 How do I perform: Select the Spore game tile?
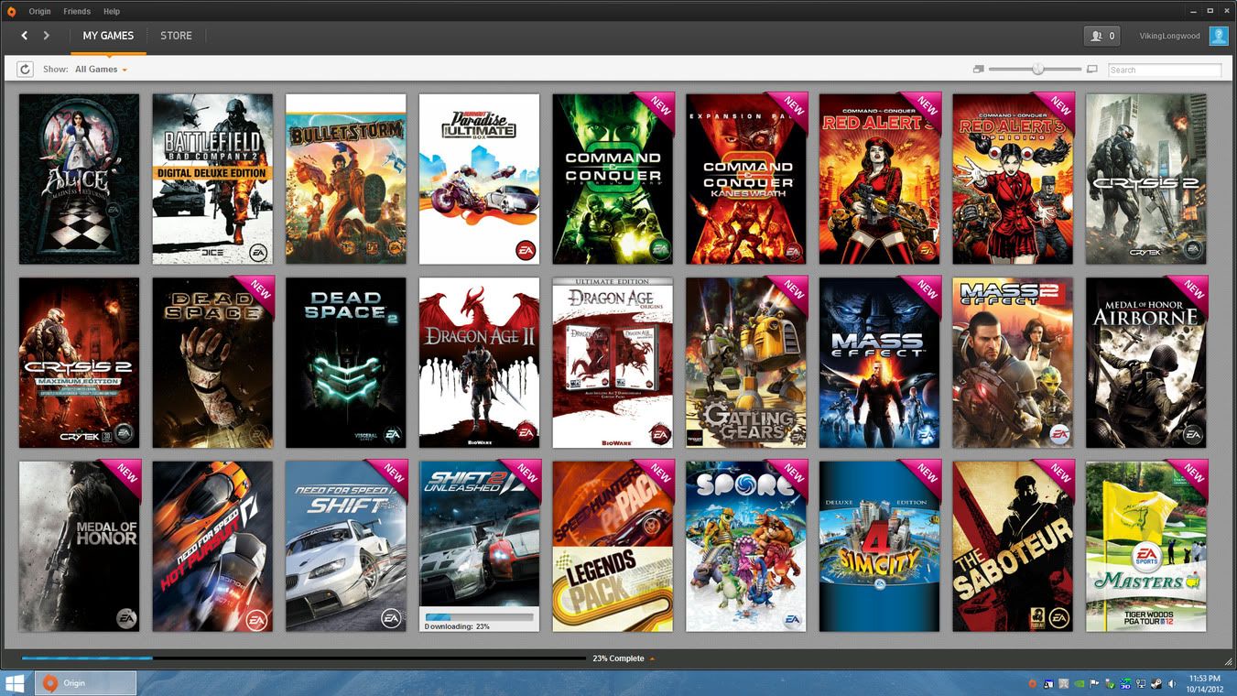[x=746, y=546]
